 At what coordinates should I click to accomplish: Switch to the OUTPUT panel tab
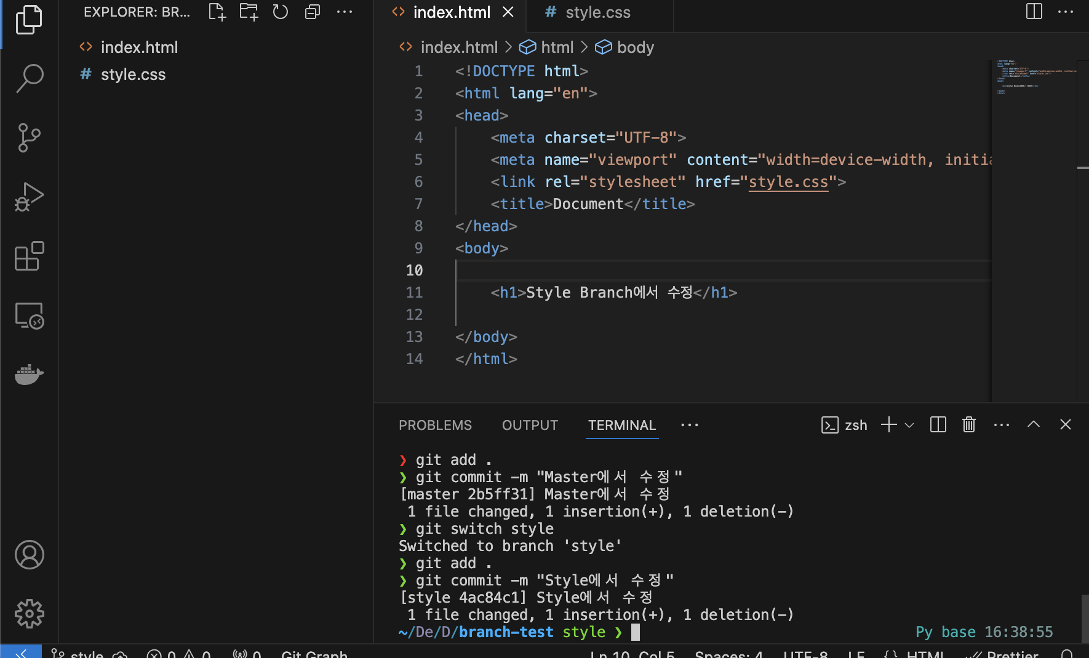click(x=530, y=425)
